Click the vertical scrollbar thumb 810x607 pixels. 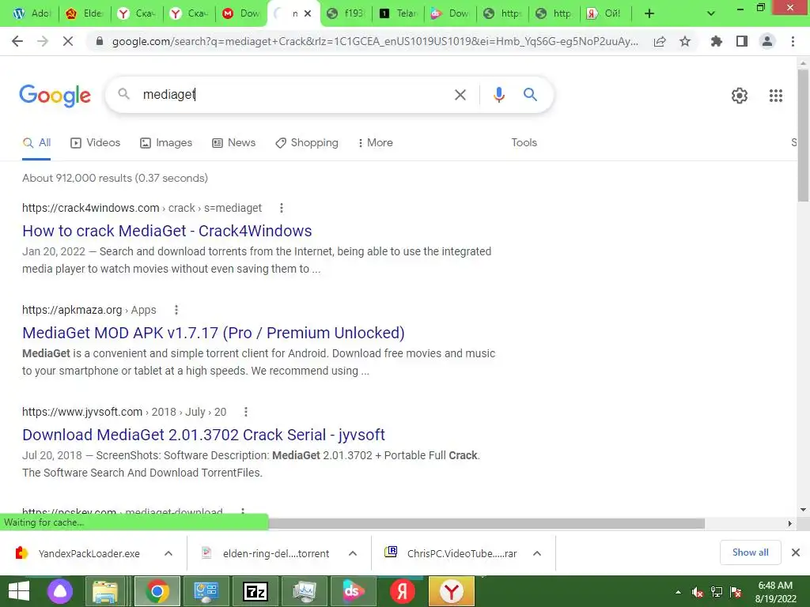[x=803, y=135]
